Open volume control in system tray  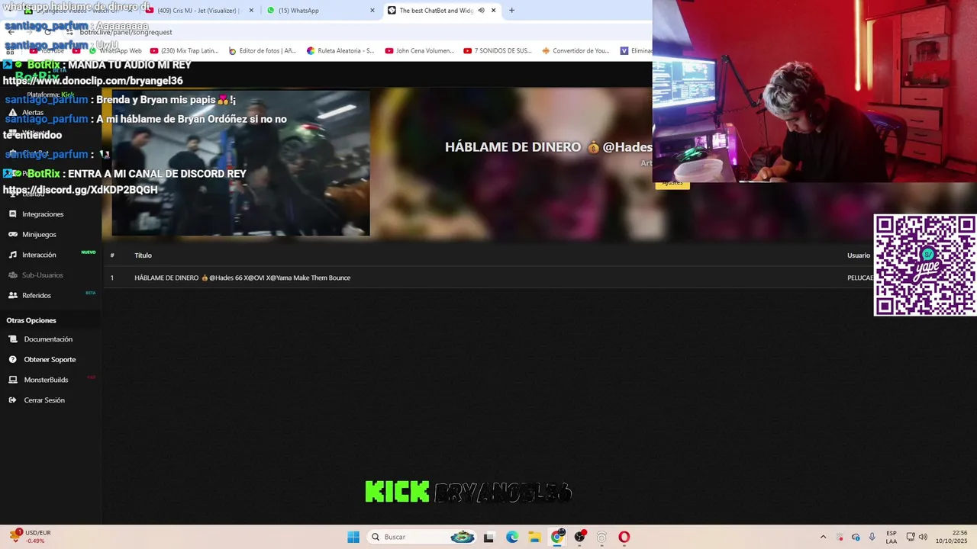[923, 537]
